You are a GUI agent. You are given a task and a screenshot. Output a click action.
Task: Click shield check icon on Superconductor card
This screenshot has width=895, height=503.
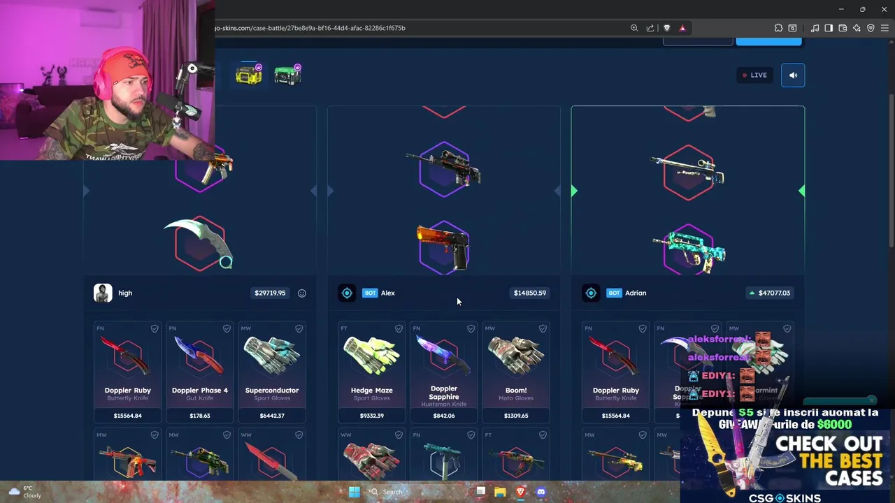click(x=299, y=328)
